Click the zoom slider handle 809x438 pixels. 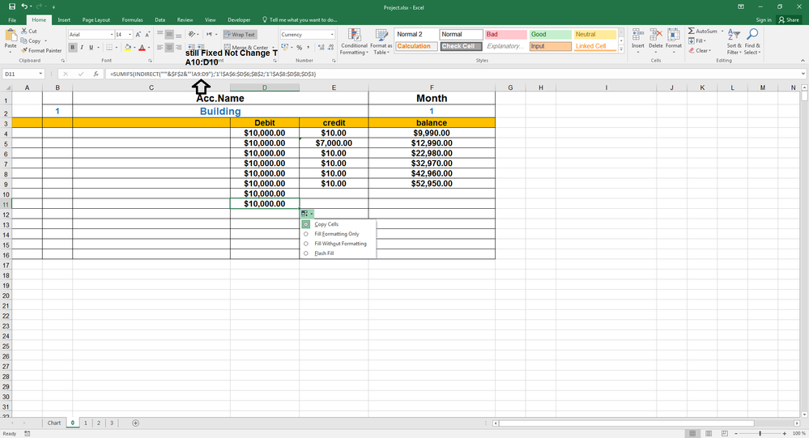760,433
